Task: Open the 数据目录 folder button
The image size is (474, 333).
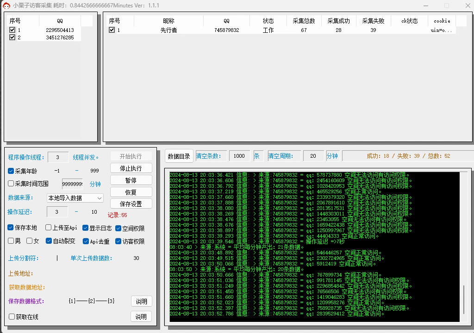Action: click(x=179, y=156)
